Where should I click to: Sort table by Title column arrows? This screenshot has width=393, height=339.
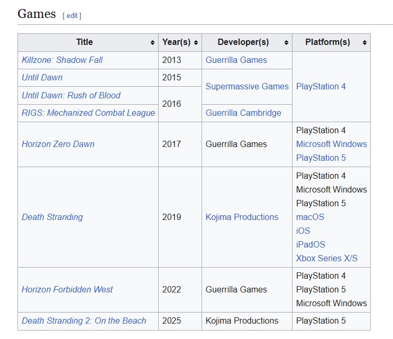pyautogui.click(x=152, y=43)
